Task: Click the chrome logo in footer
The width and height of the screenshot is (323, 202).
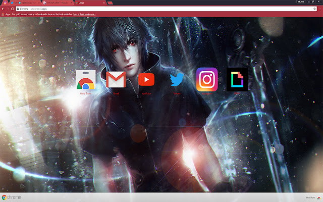Action: tap(12, 197)
